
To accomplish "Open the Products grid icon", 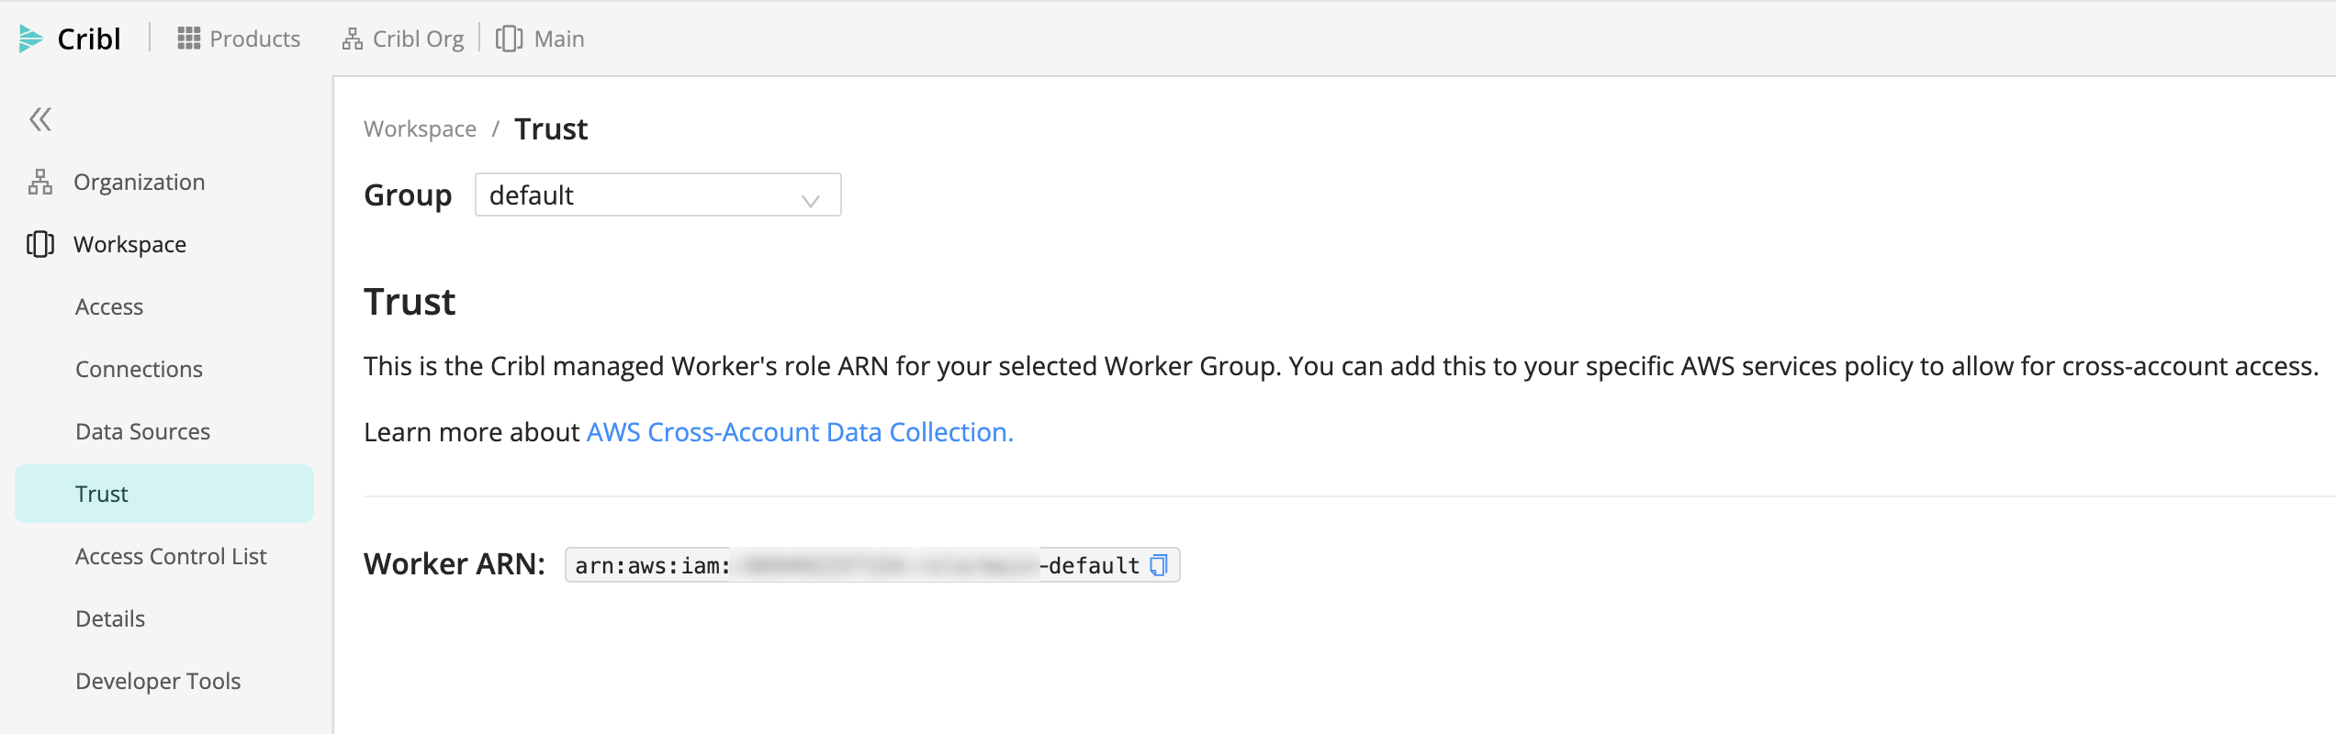I will tap(188, 39).
